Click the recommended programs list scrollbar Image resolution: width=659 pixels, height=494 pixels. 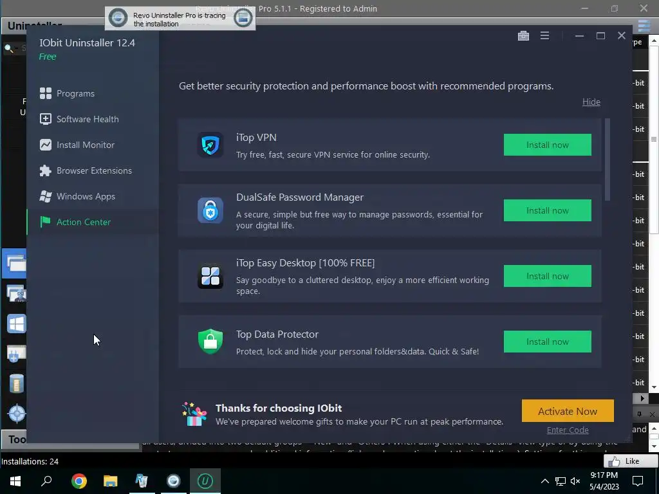pos(607,160)
